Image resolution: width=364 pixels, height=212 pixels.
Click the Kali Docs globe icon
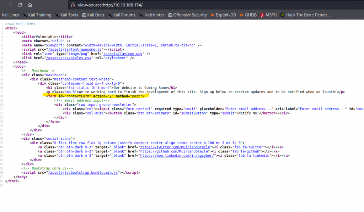click(x=84, y=15)
